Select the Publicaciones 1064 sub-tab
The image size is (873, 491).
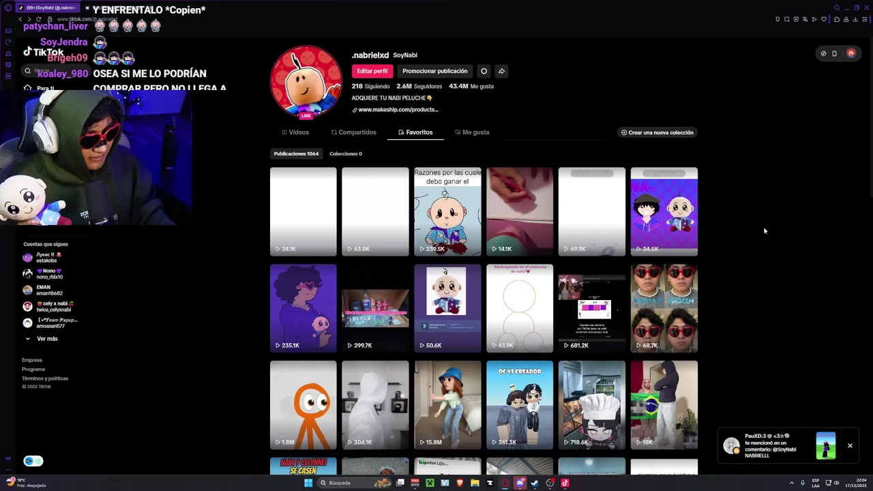point(296,153)
